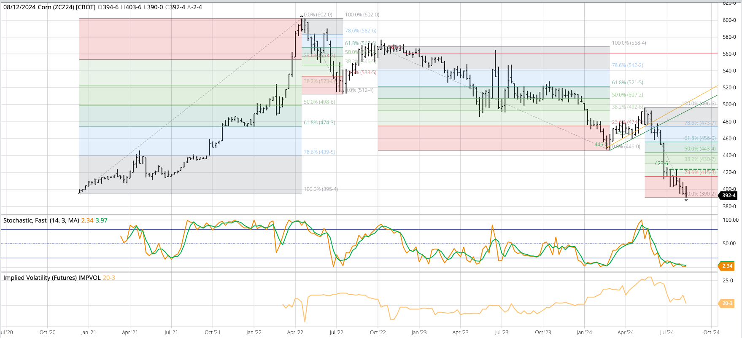Select the 100.0% (568-4) Fibonacci label
The image size is (742, 338).
tap(629, 43)
